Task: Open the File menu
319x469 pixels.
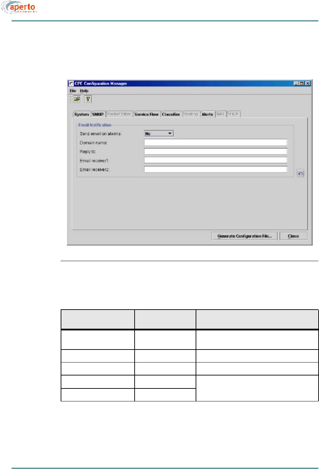Action: click(73, 91)
